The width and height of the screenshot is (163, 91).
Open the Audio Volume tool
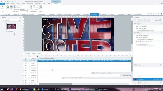(x=7, y=8)
